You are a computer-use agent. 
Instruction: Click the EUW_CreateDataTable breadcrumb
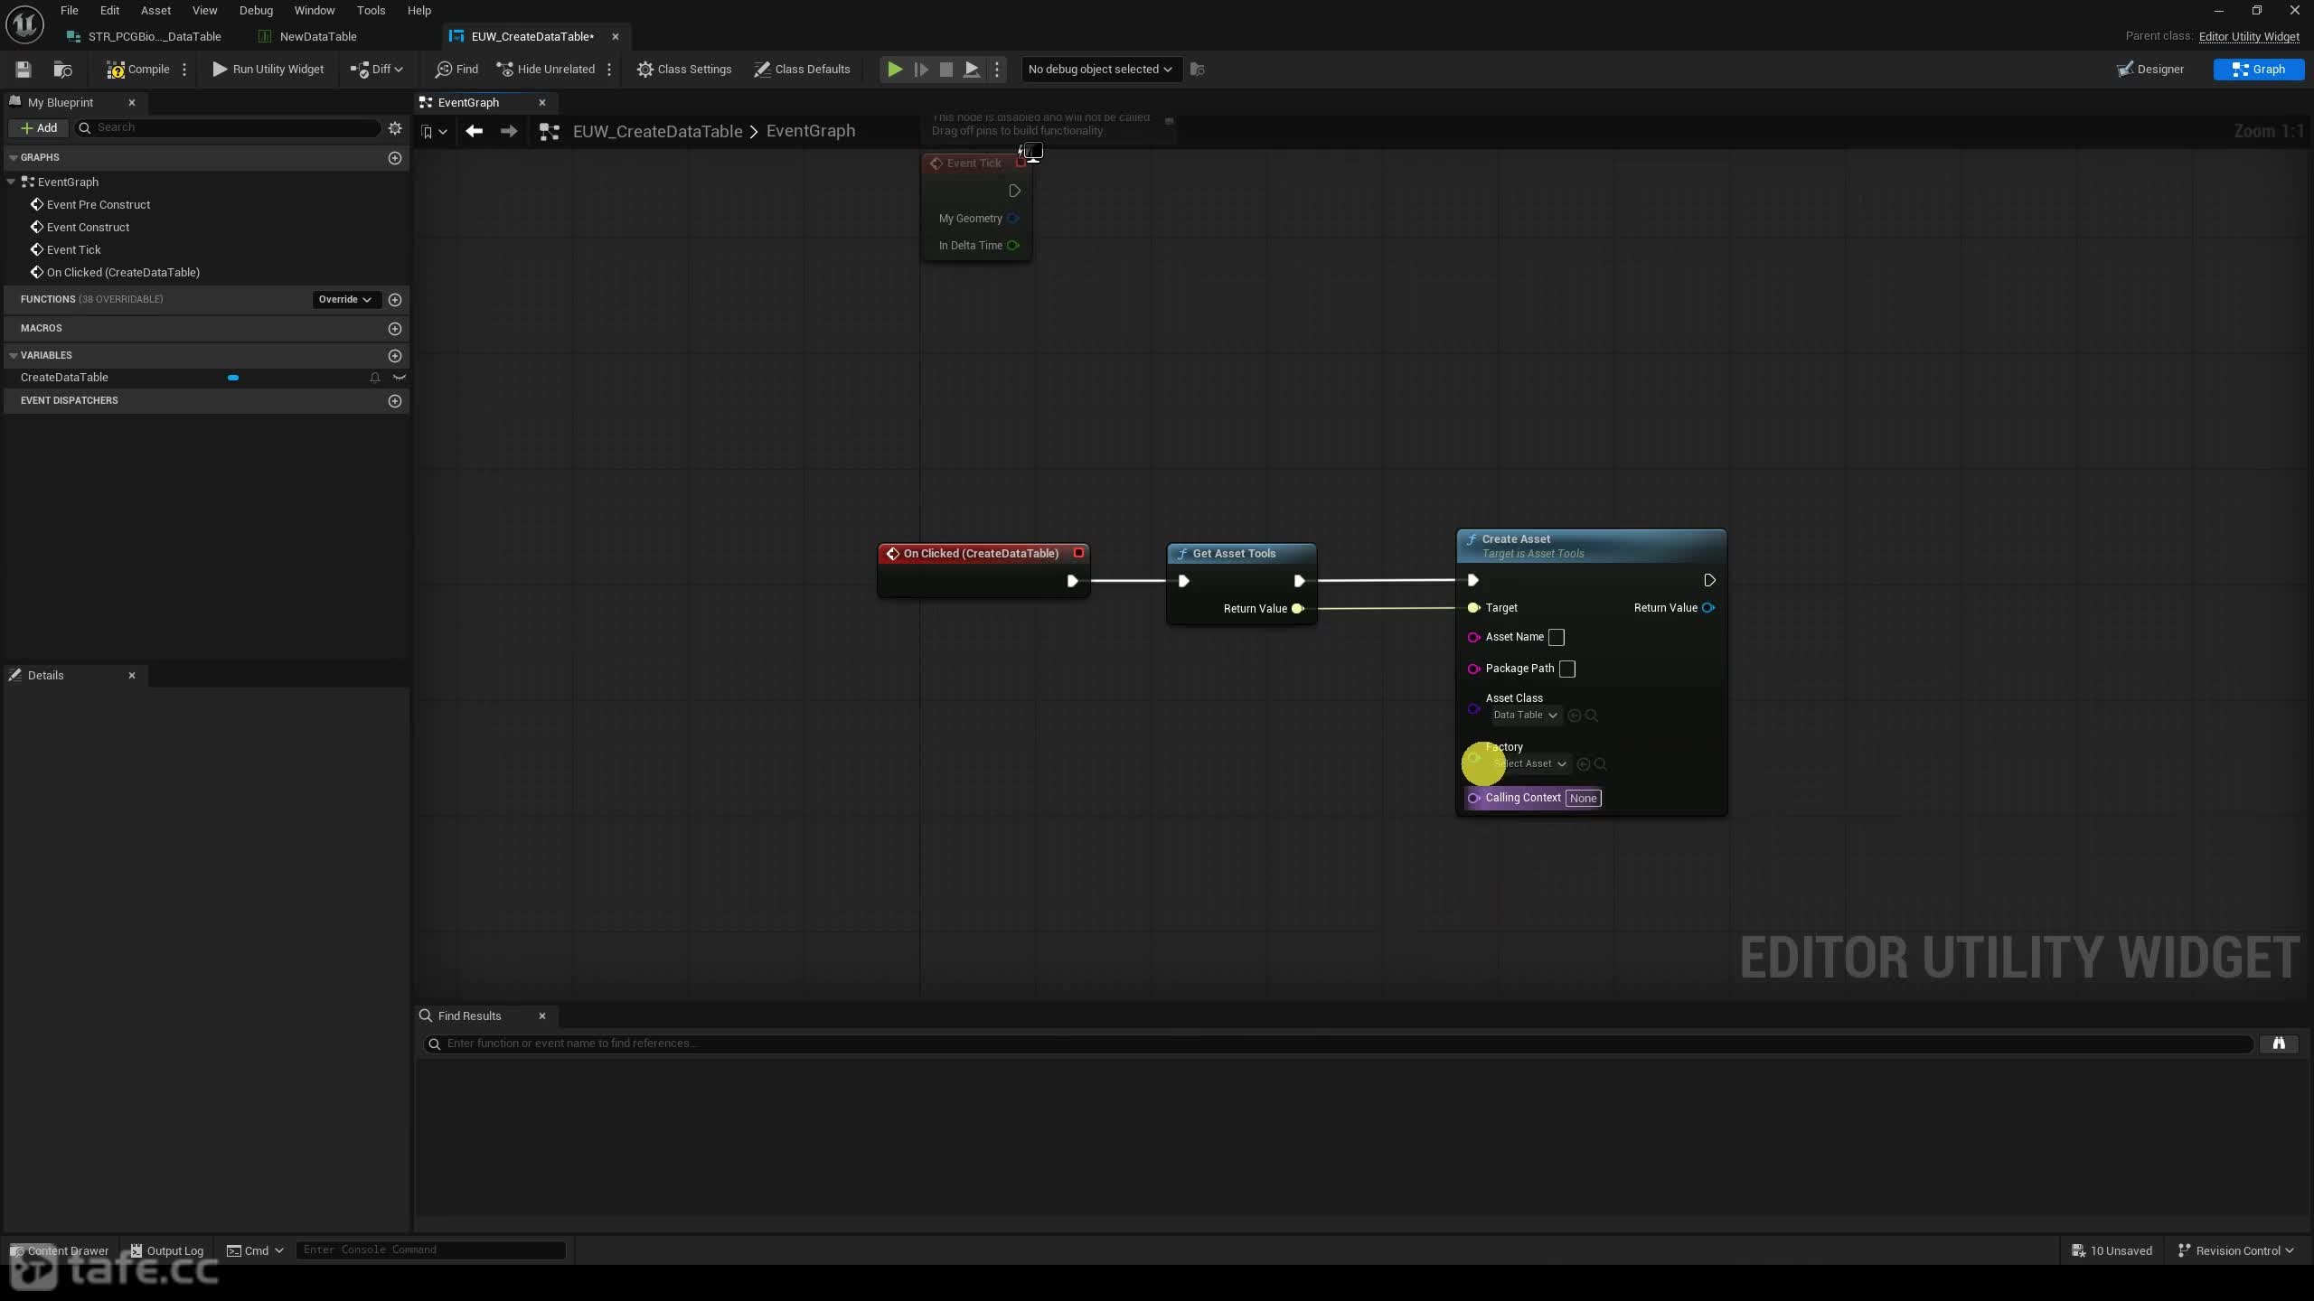(657, 132)
